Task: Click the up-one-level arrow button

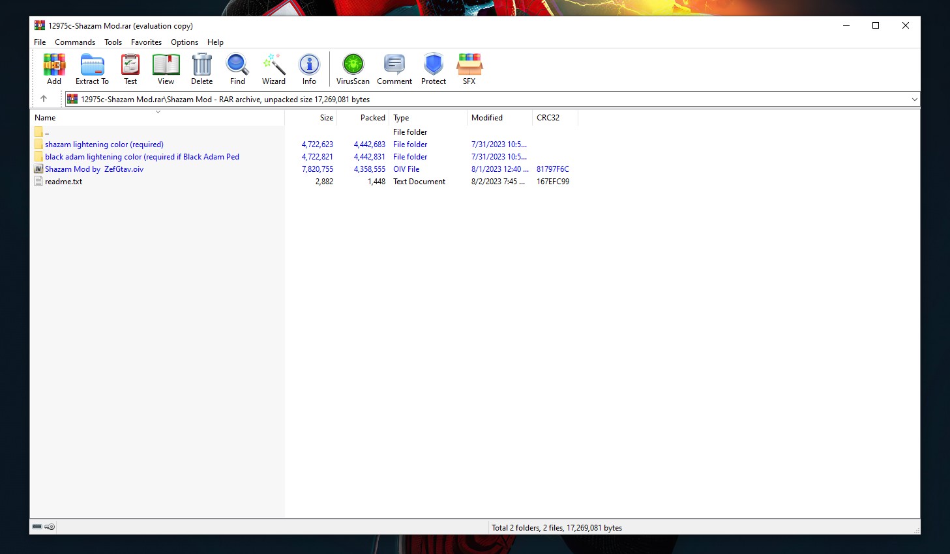Action: pyautogui.click(x=45, y=99)
